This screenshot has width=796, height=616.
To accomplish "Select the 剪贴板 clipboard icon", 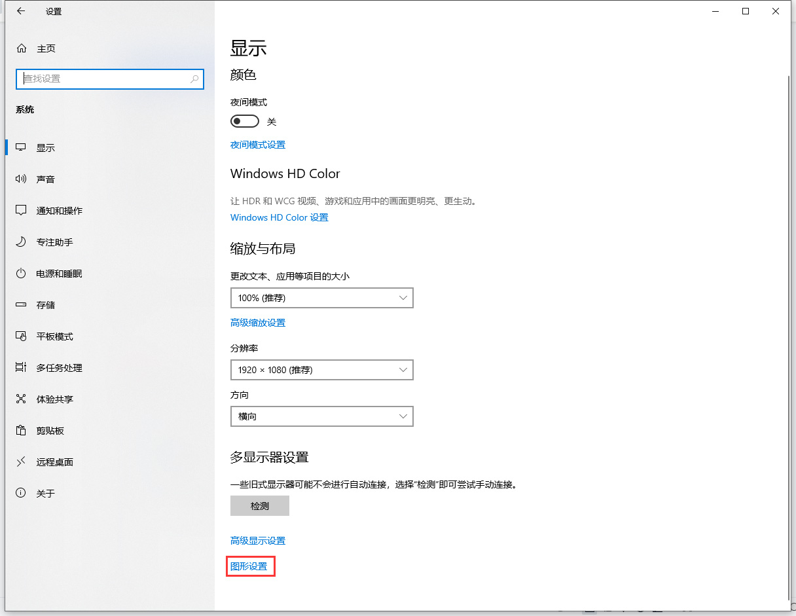I will pyautogui.click(x=22, y=431).
